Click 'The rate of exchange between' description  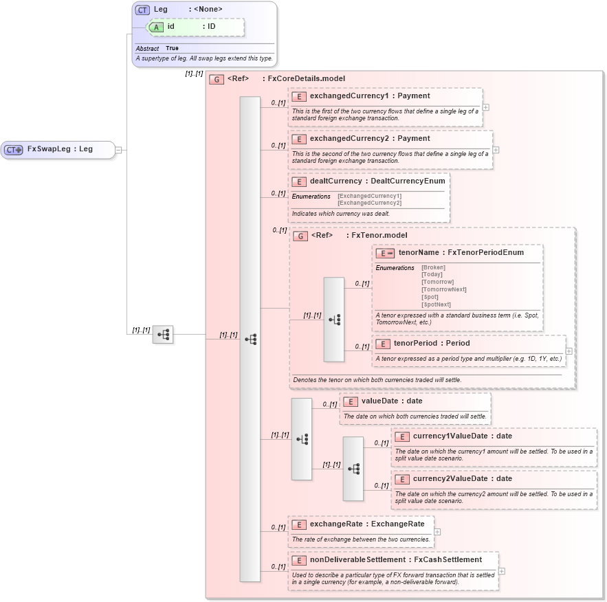[361, 539]
